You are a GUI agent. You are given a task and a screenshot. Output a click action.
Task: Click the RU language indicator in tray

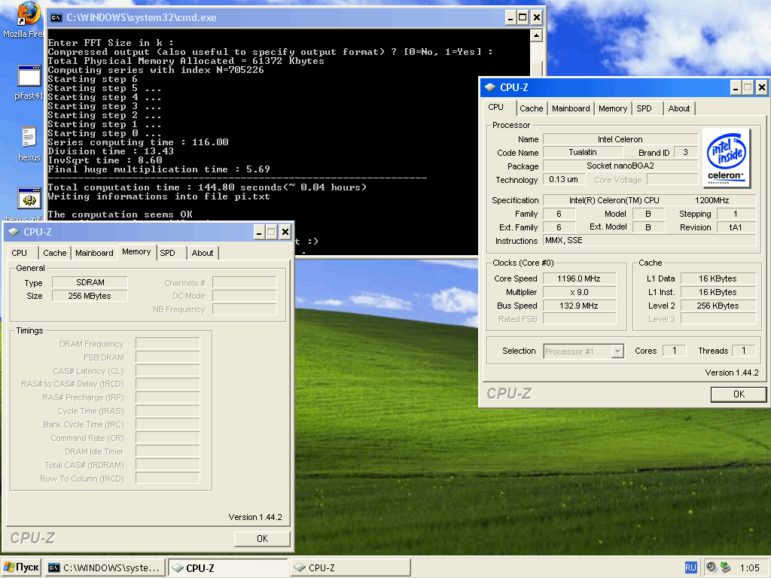690,567
